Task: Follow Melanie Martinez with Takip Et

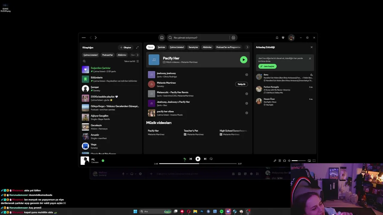Action: (241, 84)
